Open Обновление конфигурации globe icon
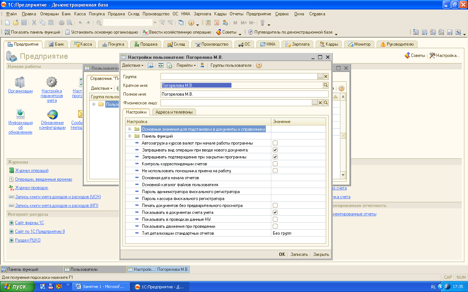The height and width of the screenshot is (292, 468). (x=52, y=114)
